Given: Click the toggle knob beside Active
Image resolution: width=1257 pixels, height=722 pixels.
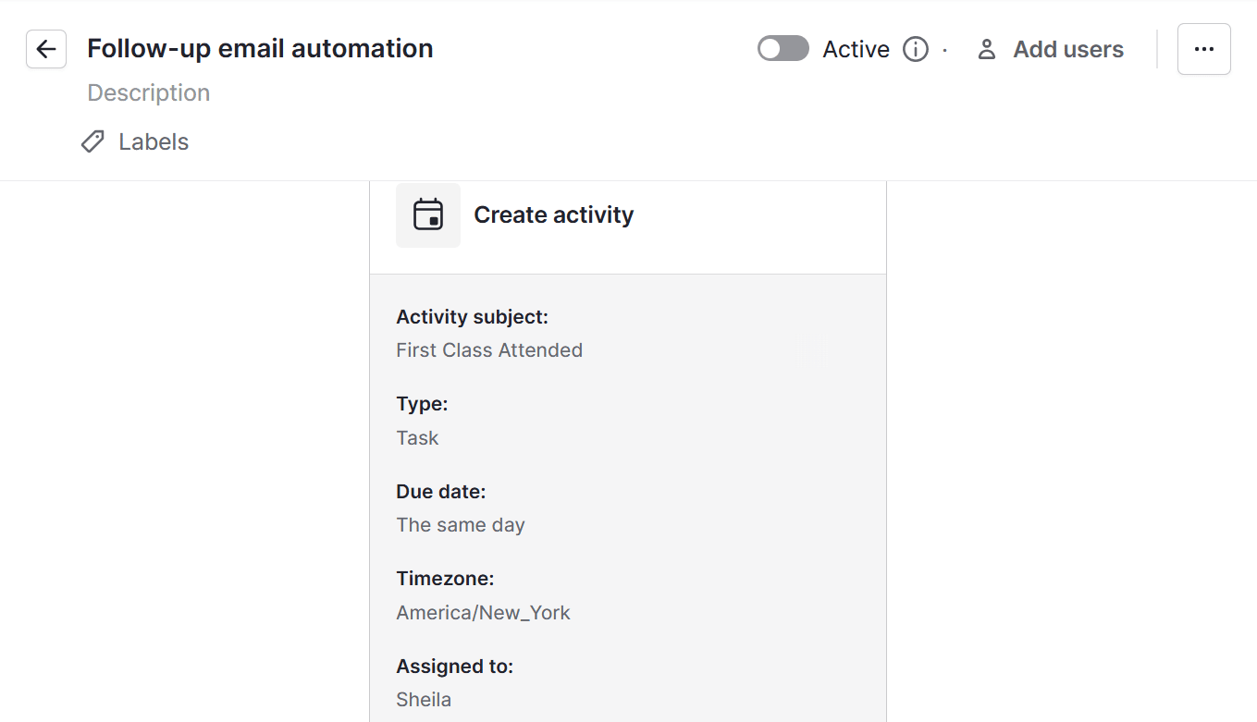Looking at the screenshot, I should click(x=771, y=49).
